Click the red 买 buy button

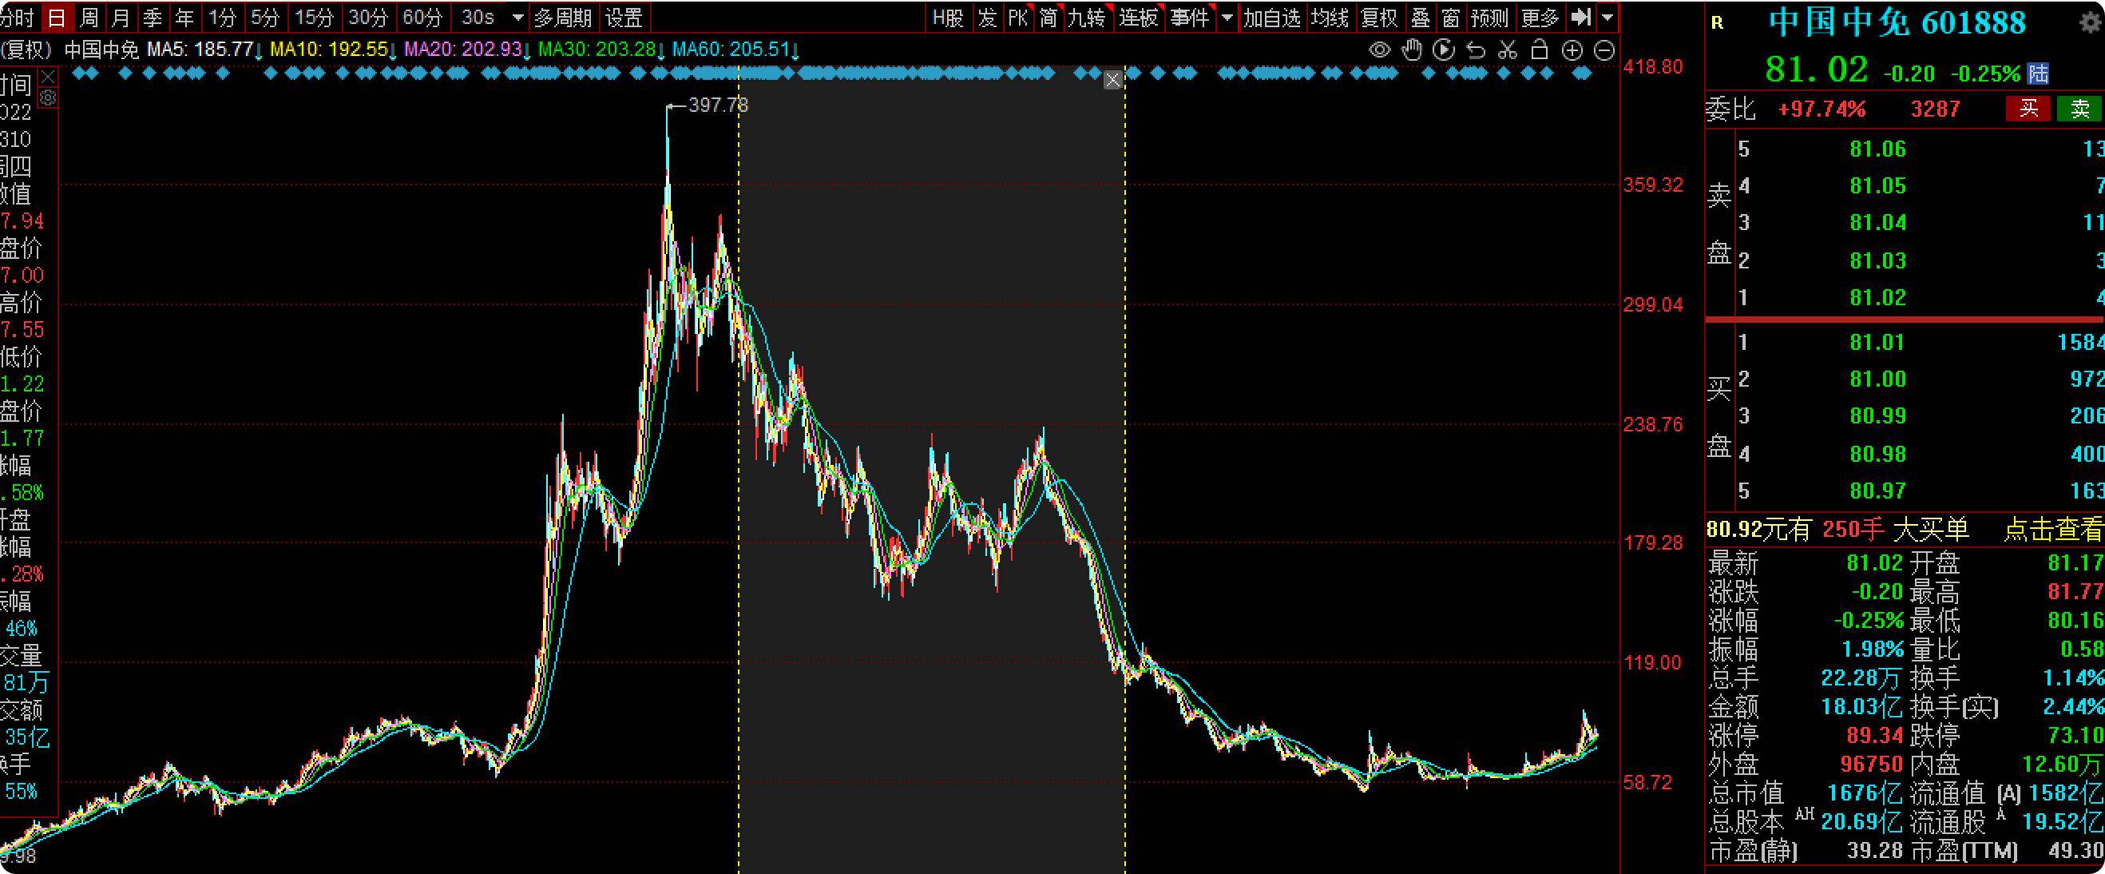tap(2028, 109)
